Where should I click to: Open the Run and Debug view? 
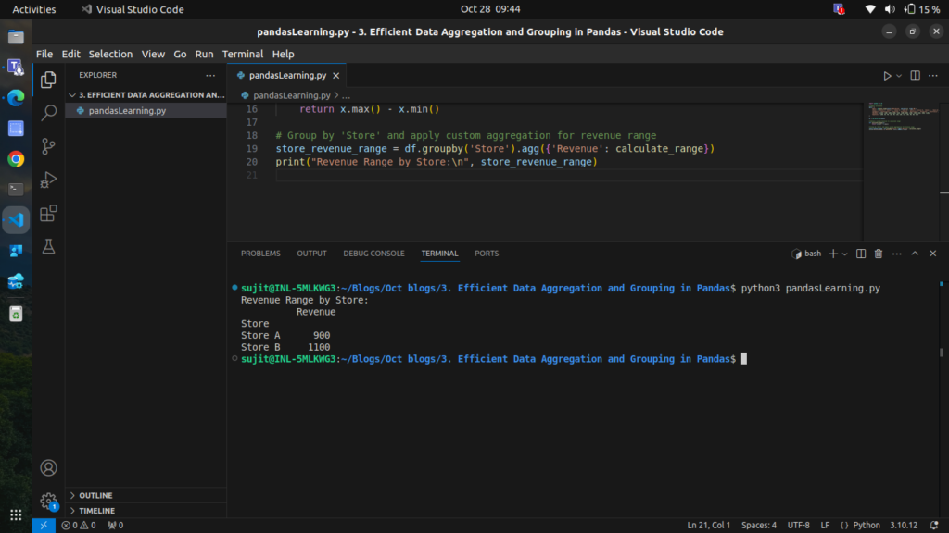[49, 180]
